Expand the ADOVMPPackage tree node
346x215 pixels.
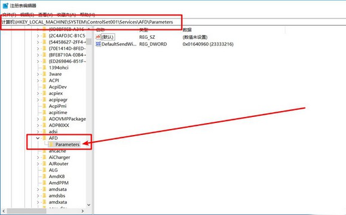[x=38, y=119]
